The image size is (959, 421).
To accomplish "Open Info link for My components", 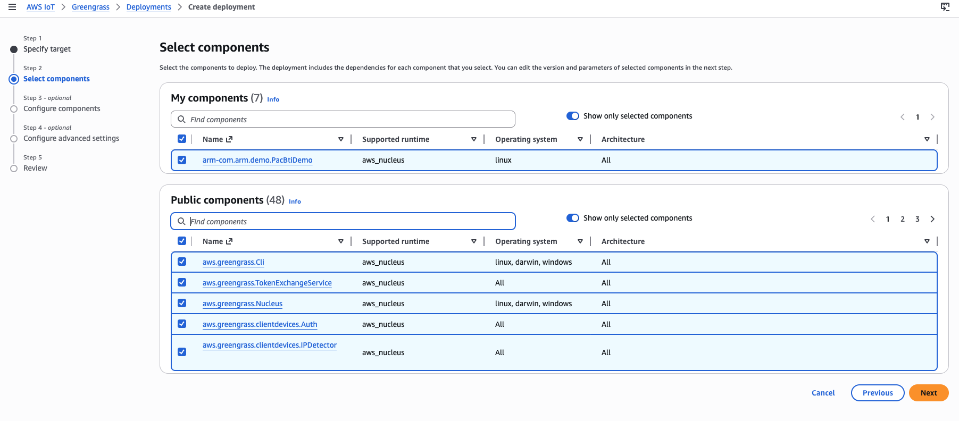I will (x=273, y=99).
